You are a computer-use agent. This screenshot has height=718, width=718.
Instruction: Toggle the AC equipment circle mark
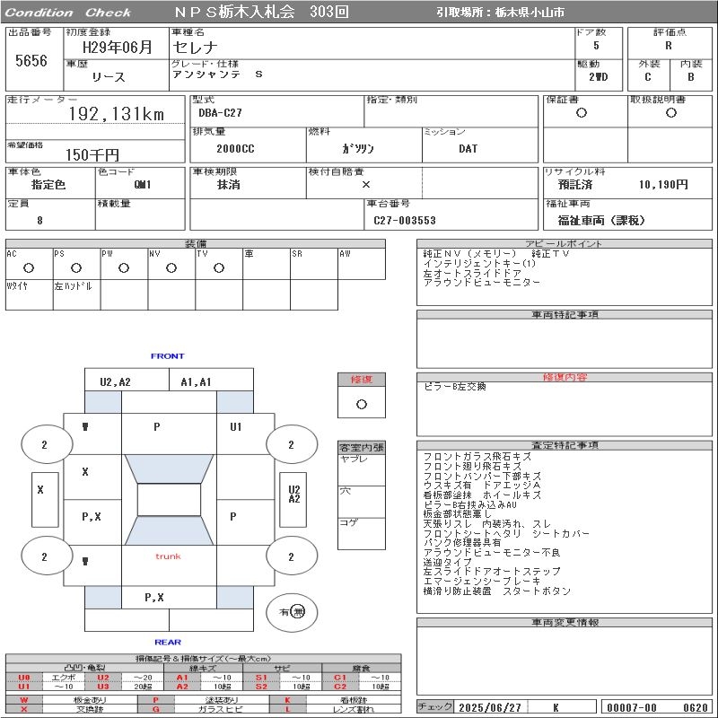(29, 267)
